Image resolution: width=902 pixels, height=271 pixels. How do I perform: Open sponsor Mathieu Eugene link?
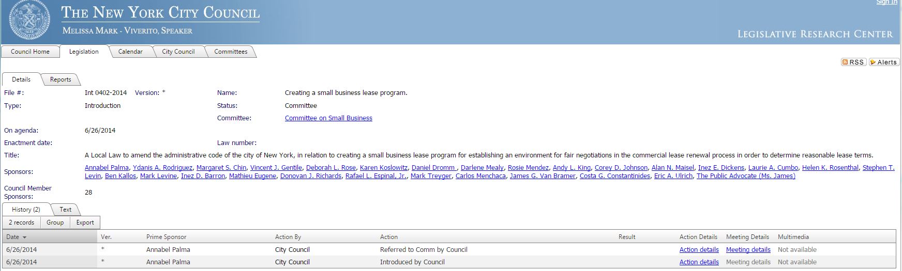(252, 176)
